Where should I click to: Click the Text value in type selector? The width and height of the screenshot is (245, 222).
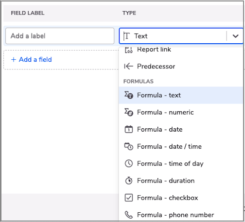tap(141, 36)
